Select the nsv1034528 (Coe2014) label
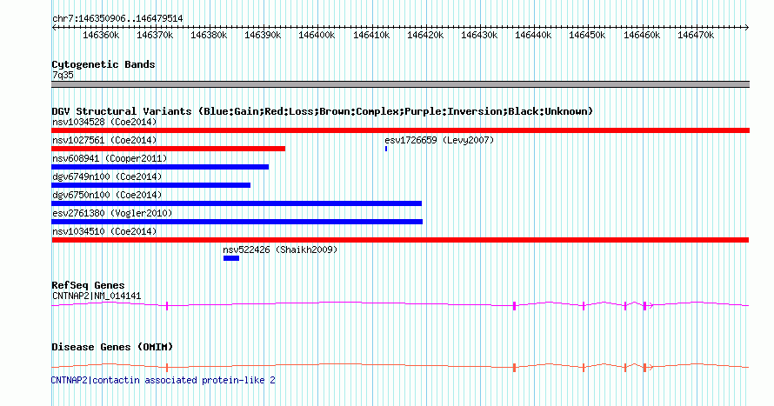This screenshot has height=406, width=774. [x=104, y=123]
